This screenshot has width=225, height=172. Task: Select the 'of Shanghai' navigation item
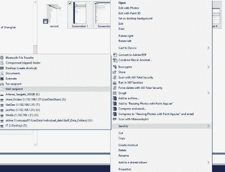click(x=8, y=27)
